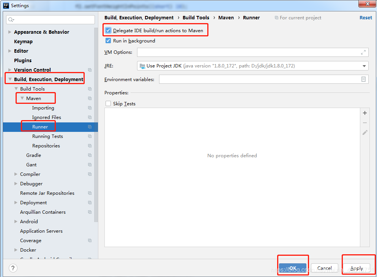Viewport: 377px width, 277px height.
Task: Expand Appearance & Behavior section
Action: point(10,32)
